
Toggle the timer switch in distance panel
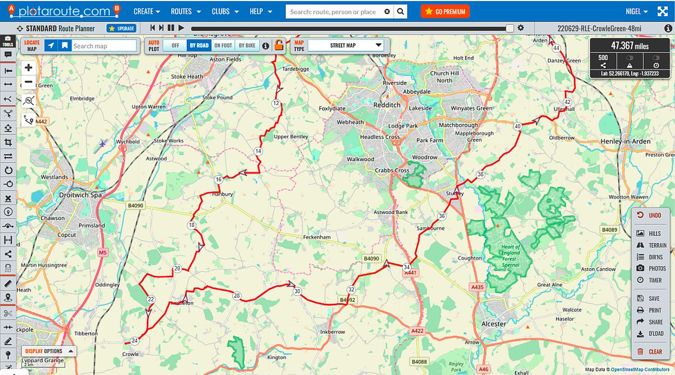656,58
